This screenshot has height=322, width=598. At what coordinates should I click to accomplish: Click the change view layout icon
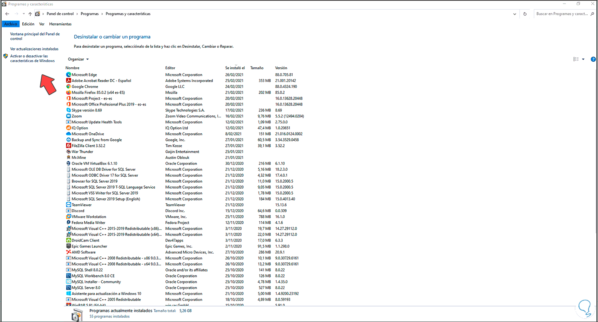(576, 59)
